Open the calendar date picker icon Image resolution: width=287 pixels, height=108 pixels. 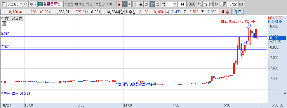click(x=241, y=4)
